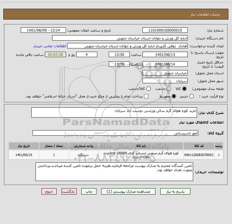
Task: Click the need date cell 1401/06/15
Action: (x=24, y=155)
